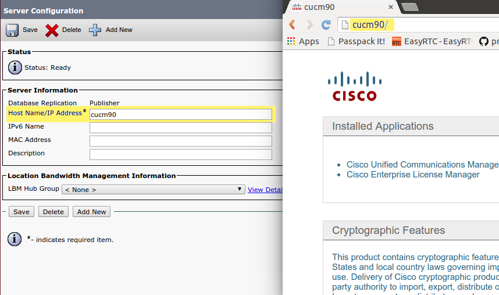This screenshot has height=295, width=499.
Task: Click the Cisco logo on page
Action: (355, 86)
